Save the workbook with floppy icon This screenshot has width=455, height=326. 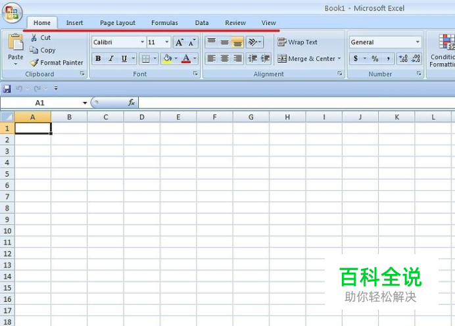[7, 88]
